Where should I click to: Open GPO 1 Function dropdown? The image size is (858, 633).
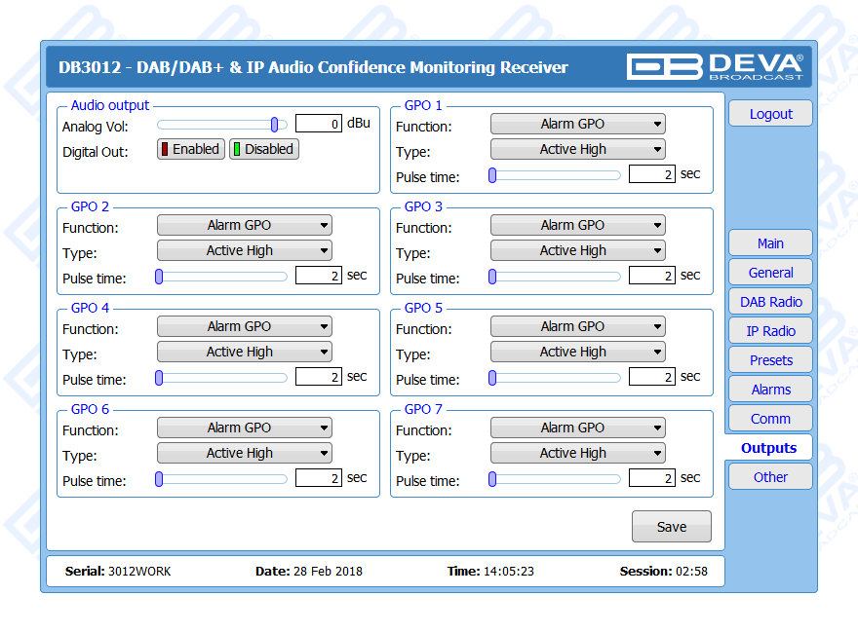[577, 124]
